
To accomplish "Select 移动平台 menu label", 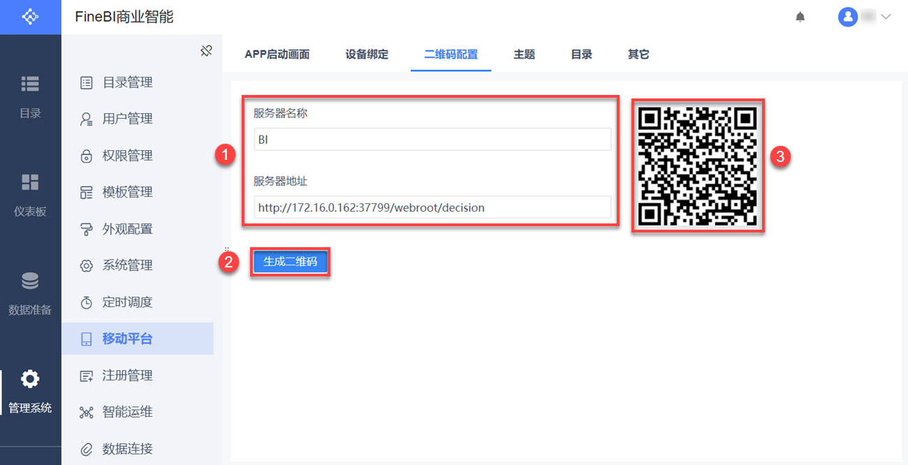I will tap(128, 339).
